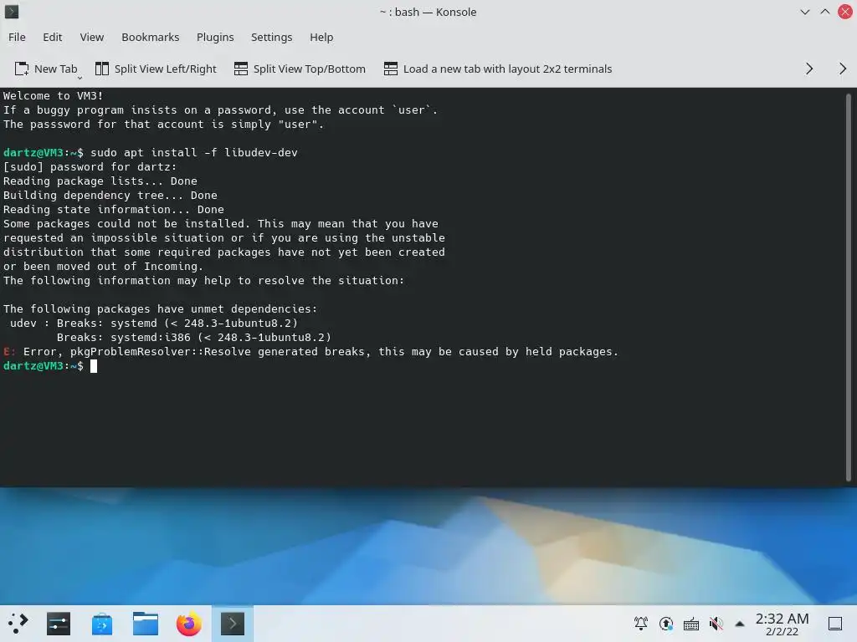Screen dimensions: 857x642
Task: Click Split View Left/Right button
Action: click(156, 69)
